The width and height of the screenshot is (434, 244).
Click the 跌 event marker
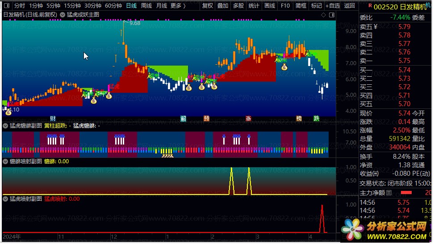[x=317, y=119]
